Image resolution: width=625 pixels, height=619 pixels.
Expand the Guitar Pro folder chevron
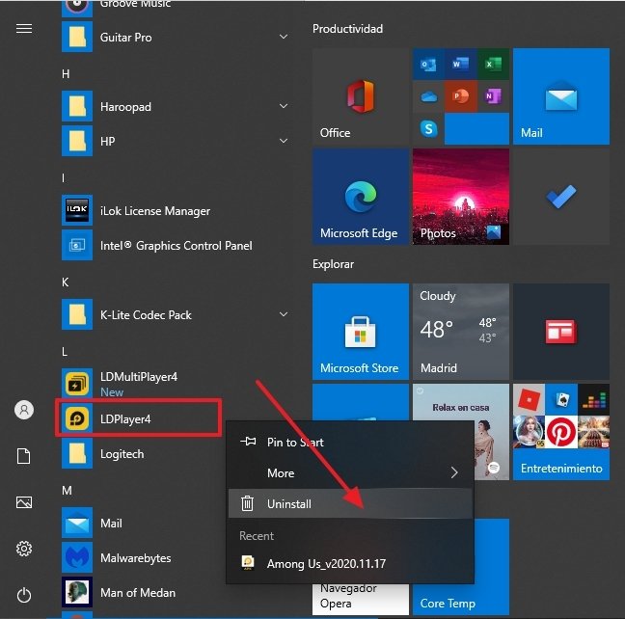coord(284,37)
